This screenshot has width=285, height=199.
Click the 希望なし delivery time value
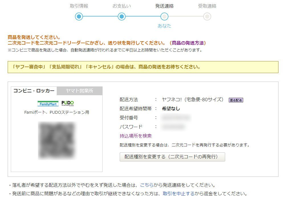click(x=171, y=109)
